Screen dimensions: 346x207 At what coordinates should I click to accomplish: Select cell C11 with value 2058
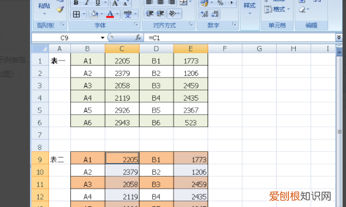[x=122, y=183]
